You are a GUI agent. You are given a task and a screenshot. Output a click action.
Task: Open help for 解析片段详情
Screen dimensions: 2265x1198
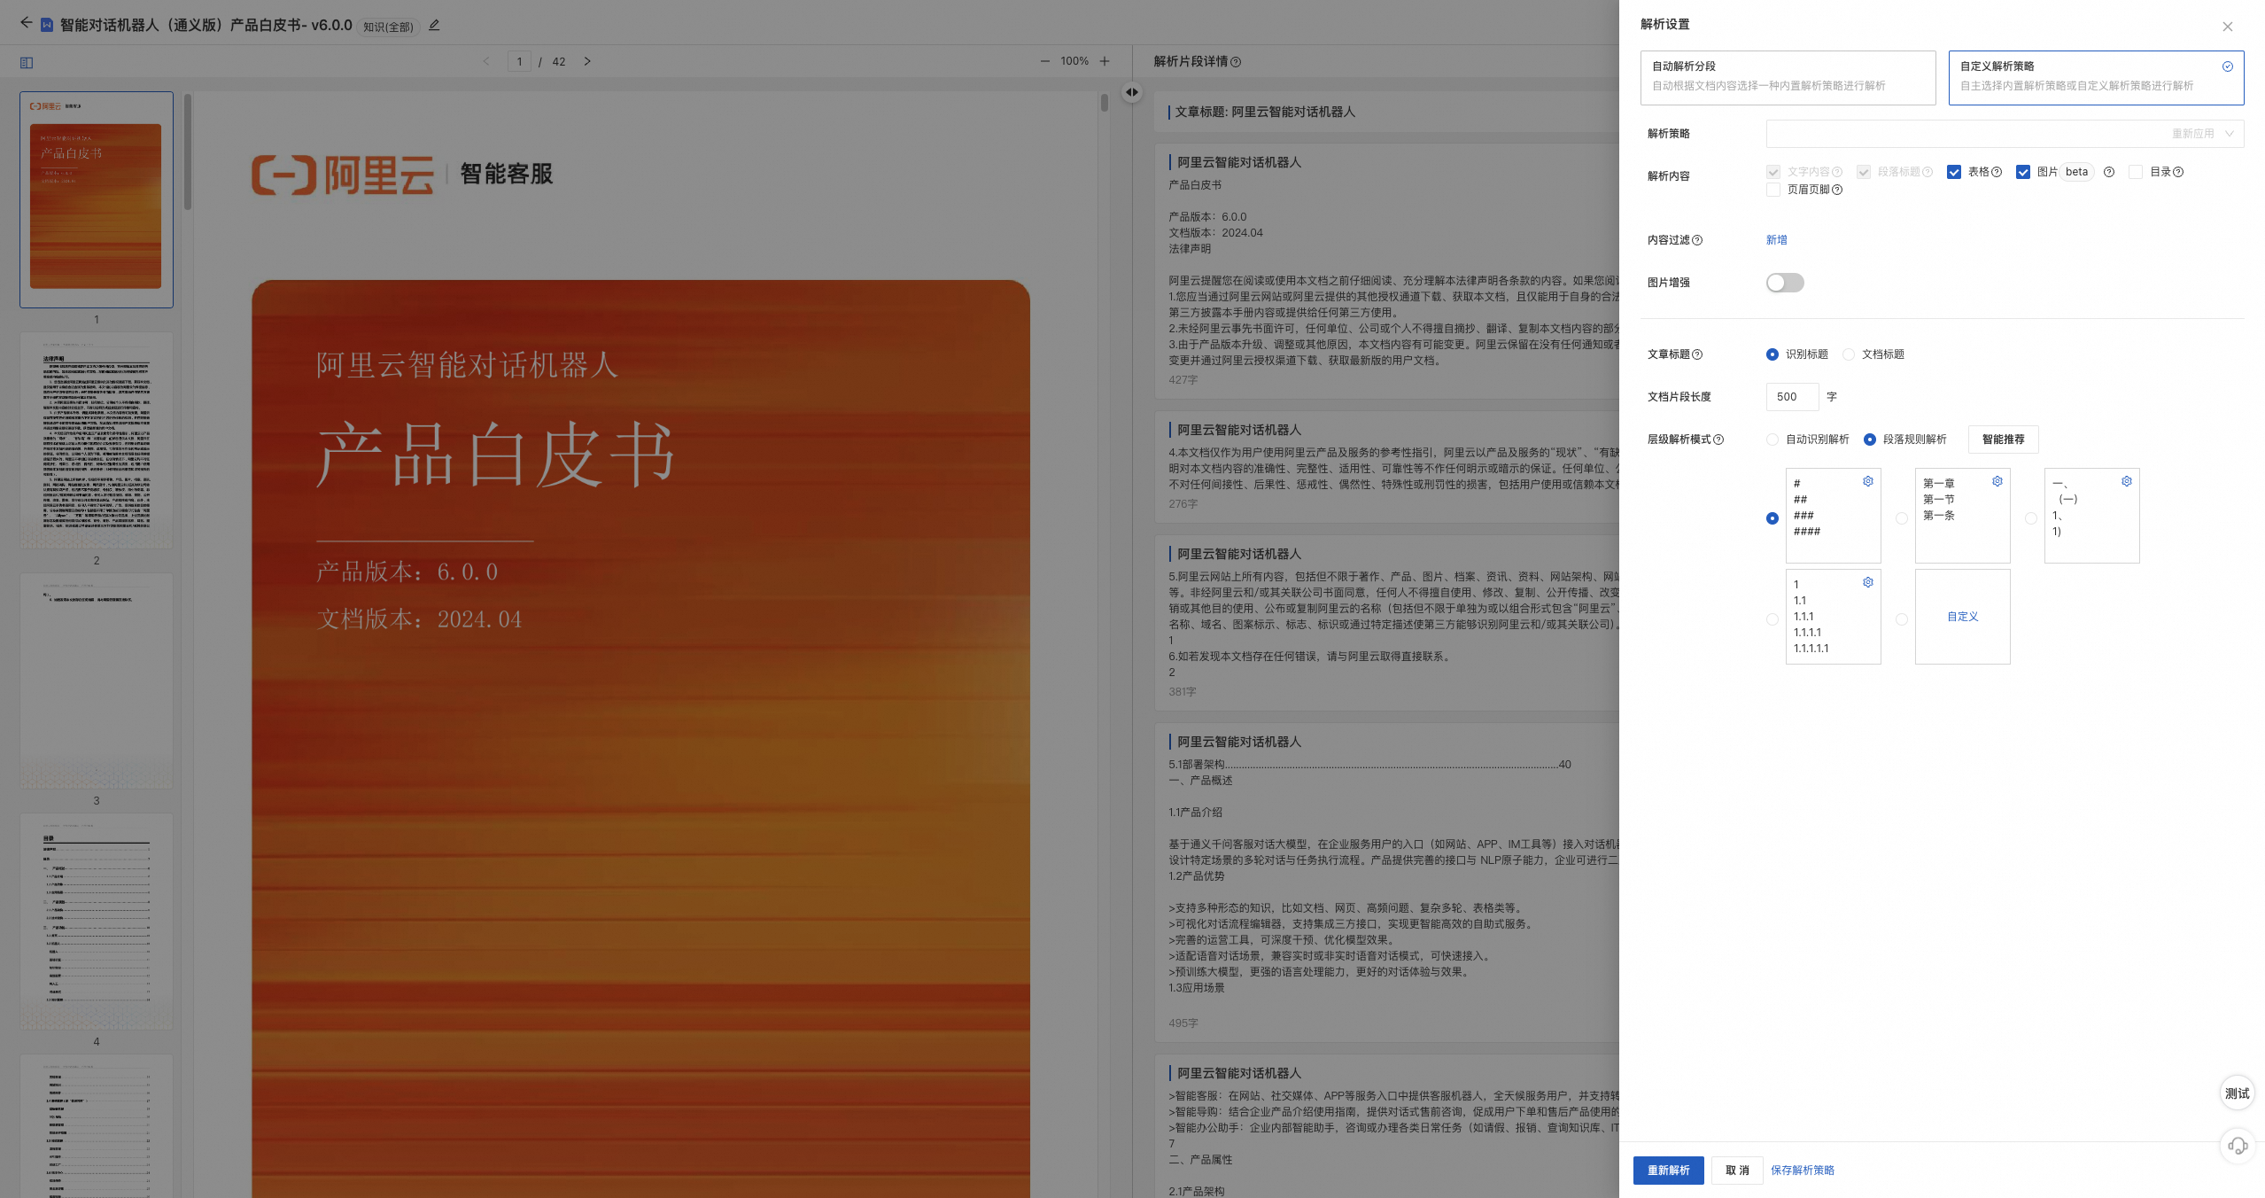pyautogui.click(x=1236, y=62)
